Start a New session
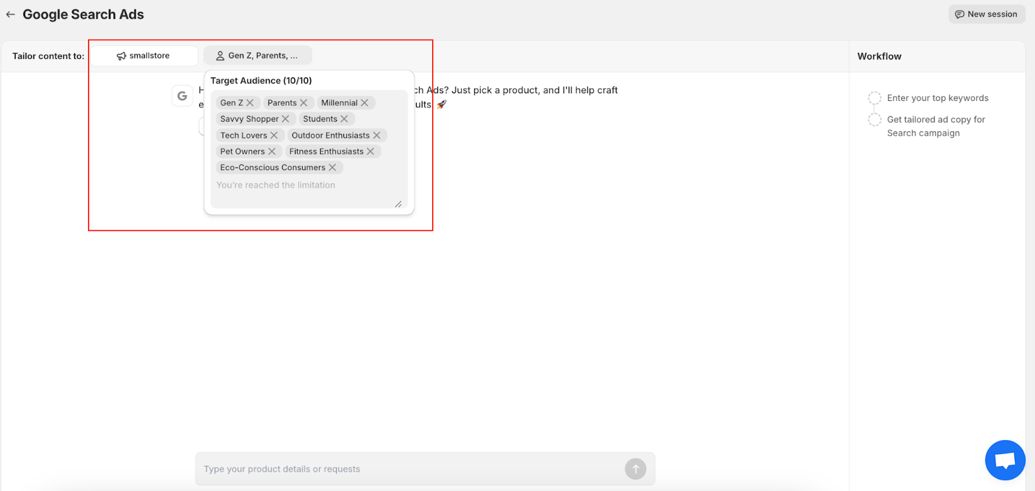 point(986,14)
